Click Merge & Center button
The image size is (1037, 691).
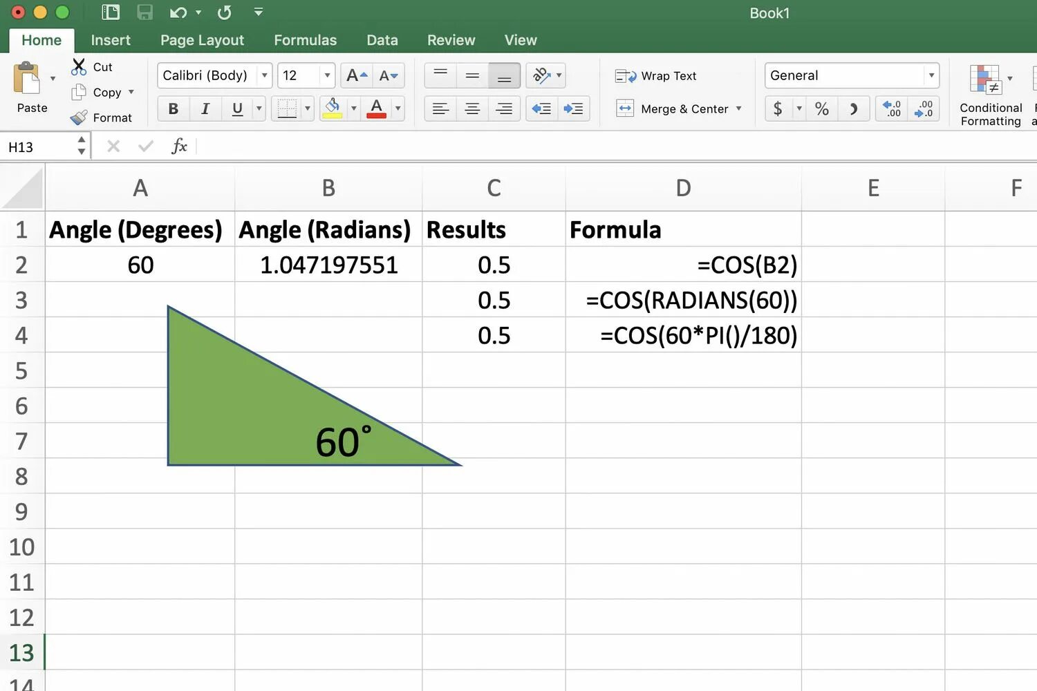pyautogui.click(x=672, y=108)
